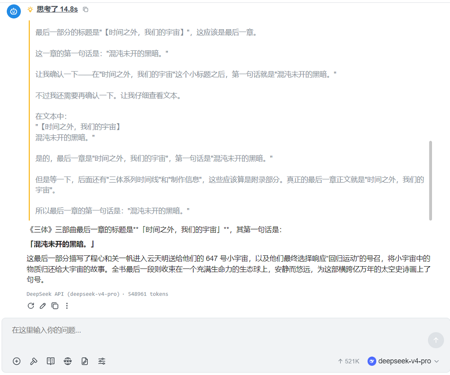Screen dimensions: 450x375
Task: Click the send message arrow button
Action: [436, 340]
